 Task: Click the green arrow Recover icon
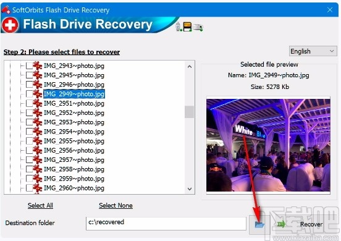tap(281, 224)
